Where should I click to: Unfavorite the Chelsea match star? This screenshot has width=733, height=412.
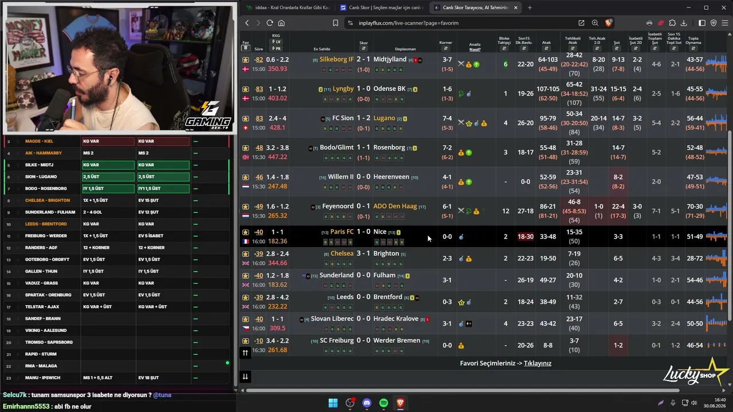pyautogui.click(x=246, y=254)
